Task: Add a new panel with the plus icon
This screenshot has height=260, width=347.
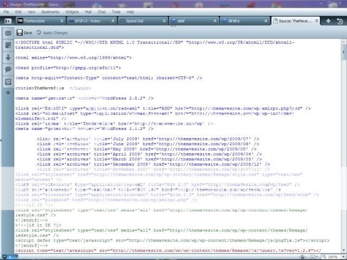Action: (8, 93)
